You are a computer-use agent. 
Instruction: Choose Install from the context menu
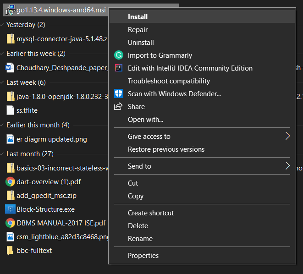point(138,17)
